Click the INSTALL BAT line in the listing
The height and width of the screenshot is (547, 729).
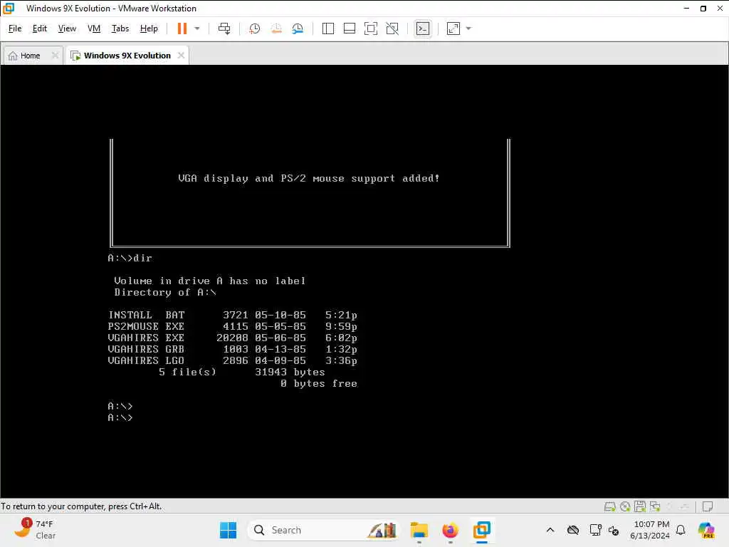coord(233,315)
